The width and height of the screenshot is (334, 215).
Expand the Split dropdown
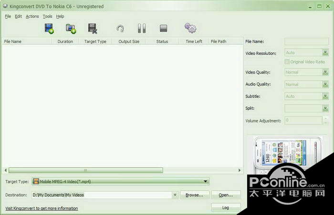[325, 108]
